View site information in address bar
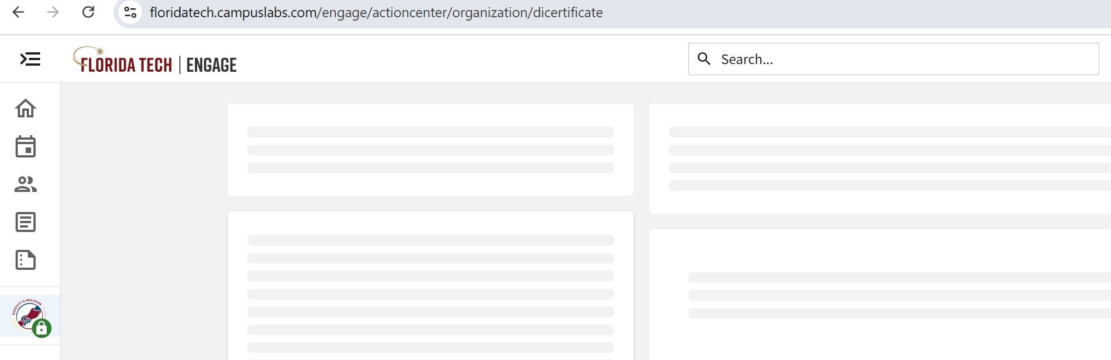 coord(130,12)
